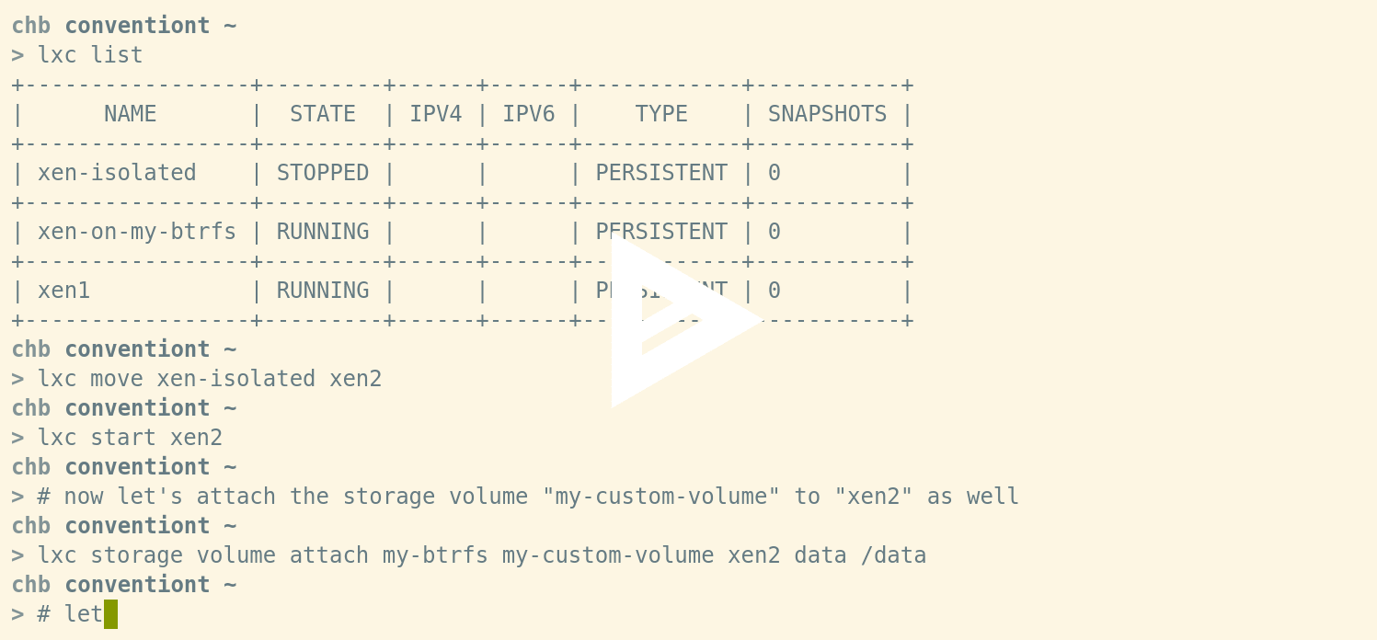Select the STOPPED state label

click(x=322, y=172)
